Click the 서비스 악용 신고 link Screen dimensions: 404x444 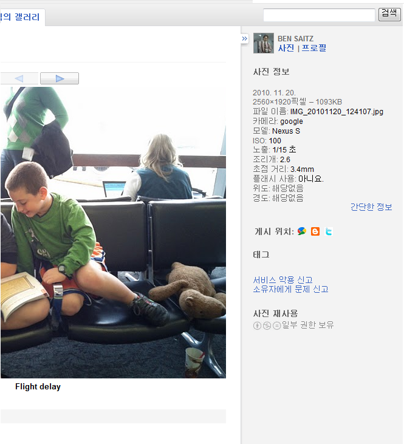(282, 280)
